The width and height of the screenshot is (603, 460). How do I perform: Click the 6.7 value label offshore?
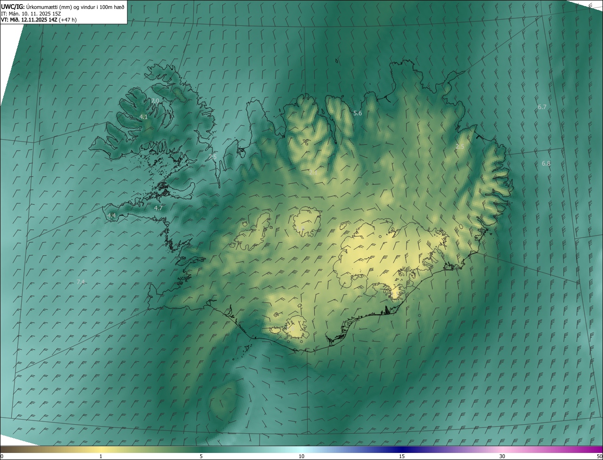click(x=542, y=107)
